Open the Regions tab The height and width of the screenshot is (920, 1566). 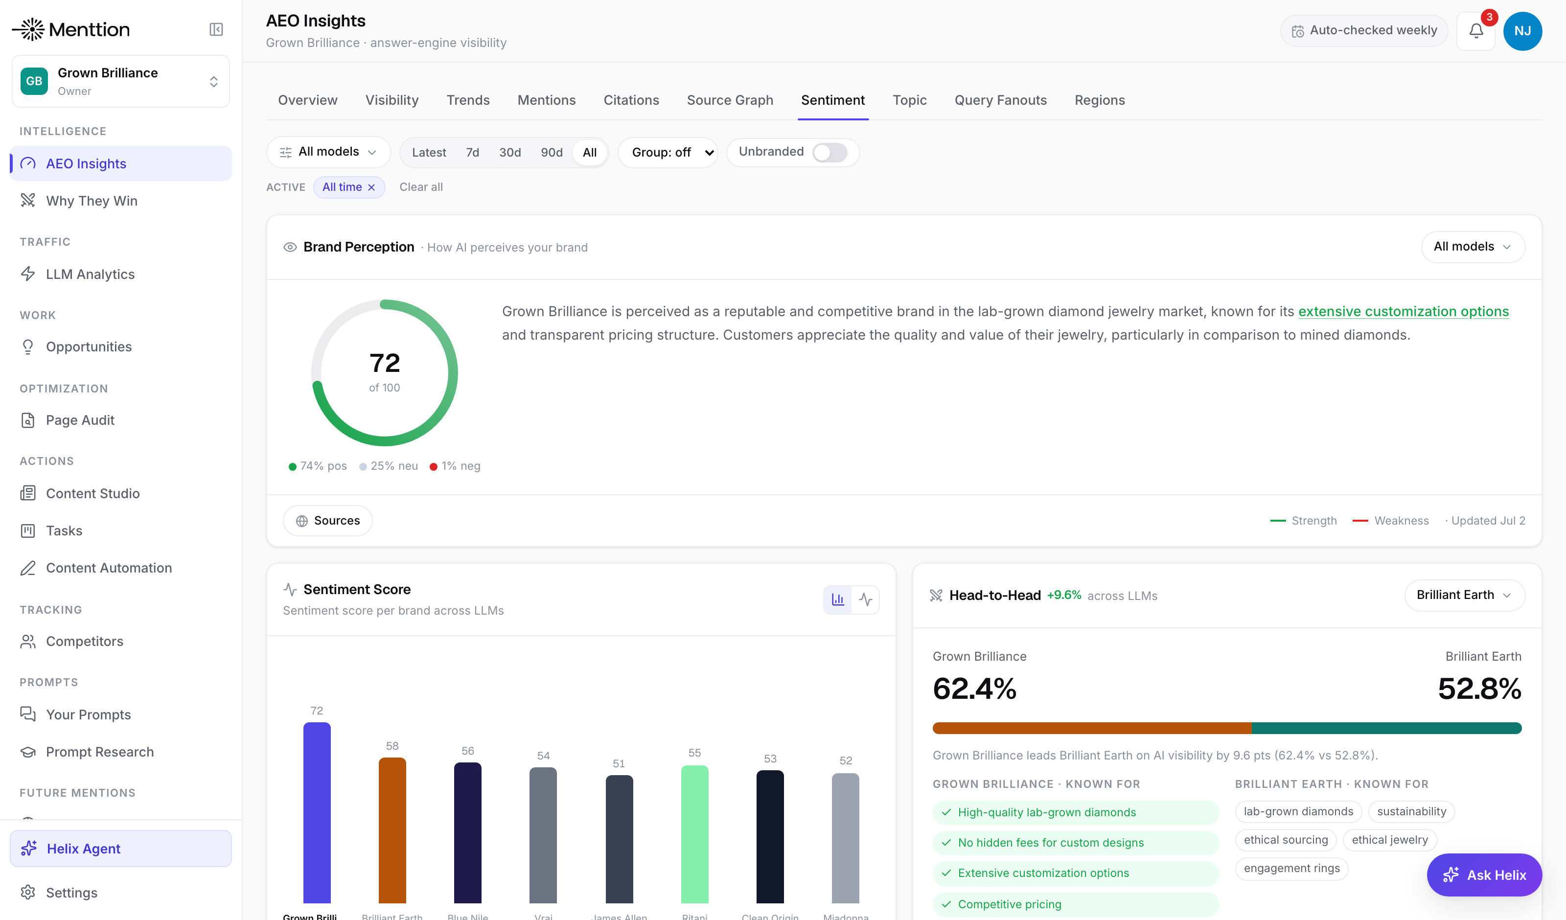(1099, 100)
